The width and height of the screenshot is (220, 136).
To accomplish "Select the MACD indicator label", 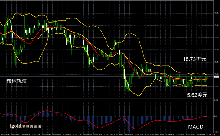I will [x=196, y=127].
